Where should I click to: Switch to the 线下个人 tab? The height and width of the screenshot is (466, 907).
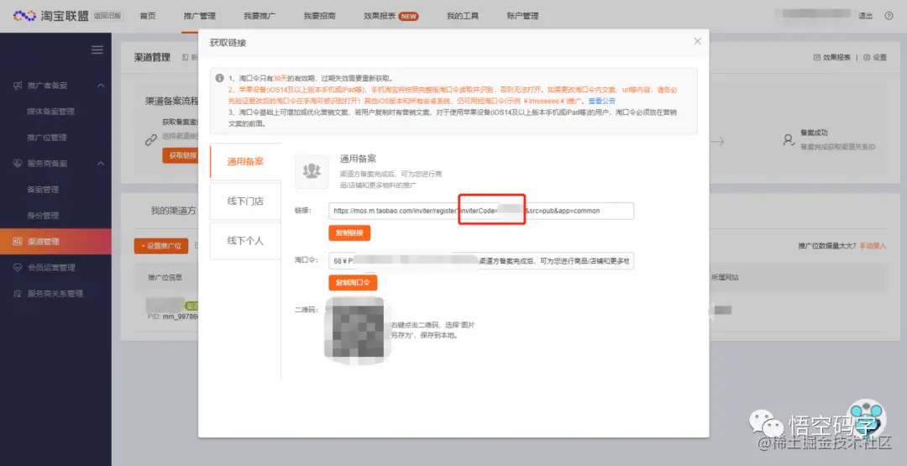(x=245, y=240)
